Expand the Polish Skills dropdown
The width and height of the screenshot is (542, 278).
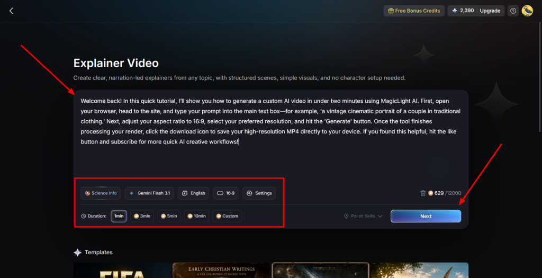[363, 216]
